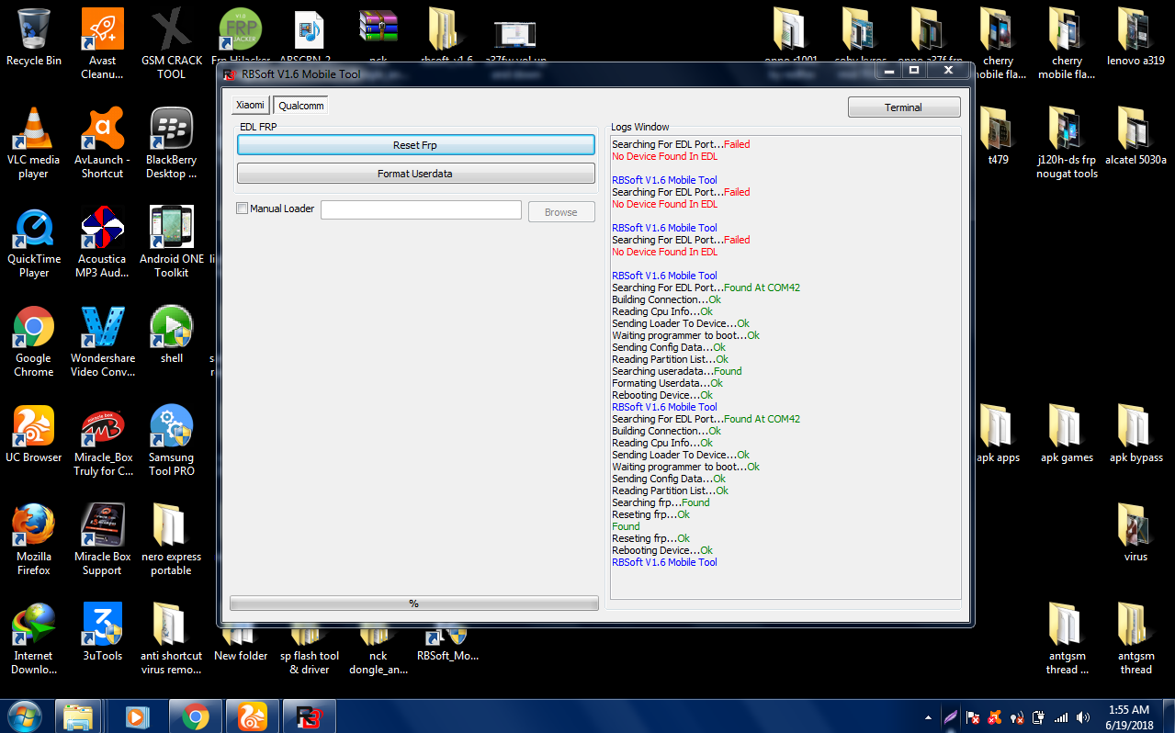Image resolution: width=1175 pixels, height=733 pixels.
Task: Select the Internet Download Manager icon
Action: 34,638
